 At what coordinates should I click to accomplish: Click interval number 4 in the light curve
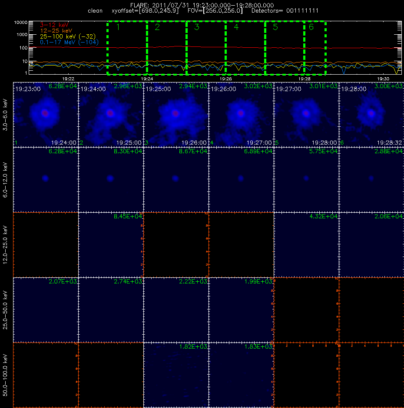coord(236,27)
